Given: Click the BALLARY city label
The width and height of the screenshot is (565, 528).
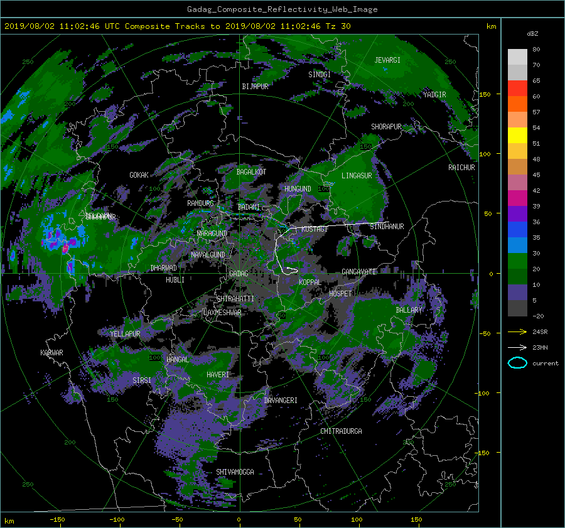Looking at the screenshot, I should pyautogui.click(x=409, y=310).
